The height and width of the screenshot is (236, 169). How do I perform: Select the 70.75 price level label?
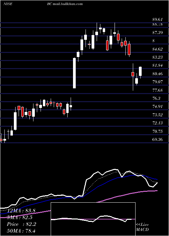[x=158, y=131]
